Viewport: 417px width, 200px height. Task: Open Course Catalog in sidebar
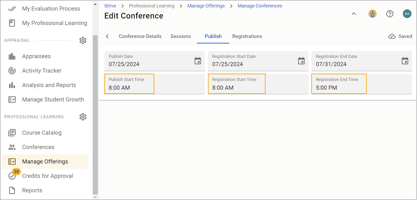[45, 133]
